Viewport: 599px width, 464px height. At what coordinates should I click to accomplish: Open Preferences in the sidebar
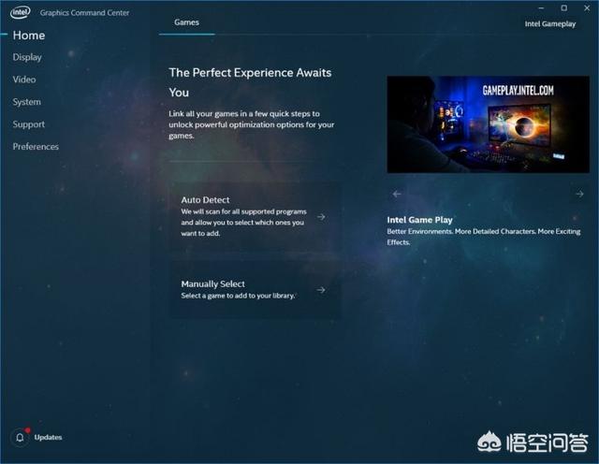click(36, 146)
